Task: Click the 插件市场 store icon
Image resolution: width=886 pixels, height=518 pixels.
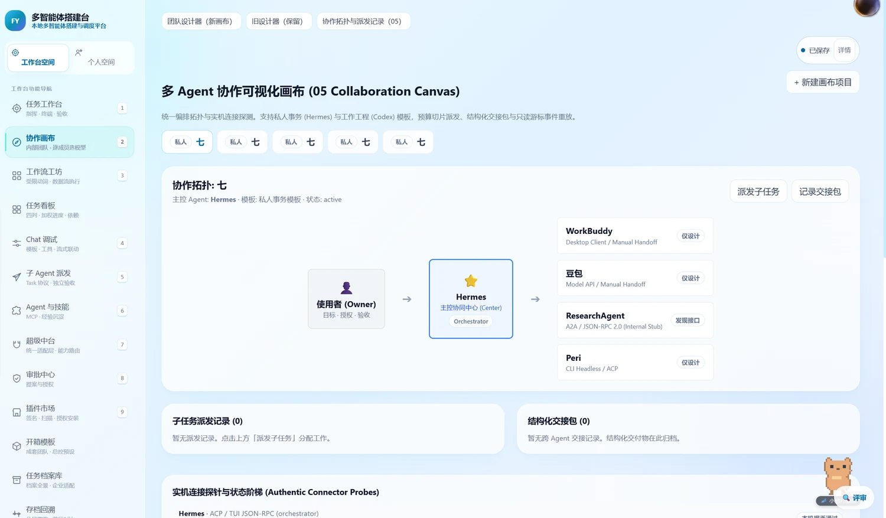Action: click(x=17, y=412)
